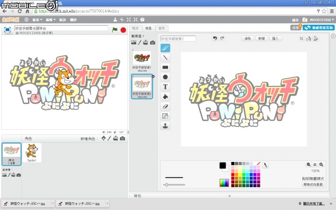Edit the project title field
Screen dimensions: 336x210
[x=62, y=28]
